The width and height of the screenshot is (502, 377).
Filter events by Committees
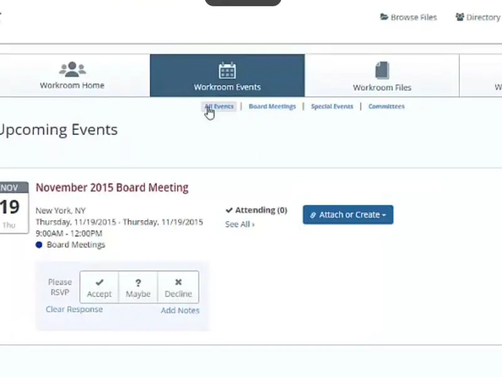(386, 107)
